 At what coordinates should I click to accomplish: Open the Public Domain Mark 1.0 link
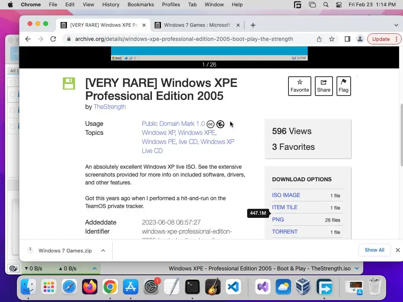pyautogui.click(x=173, y=123)
